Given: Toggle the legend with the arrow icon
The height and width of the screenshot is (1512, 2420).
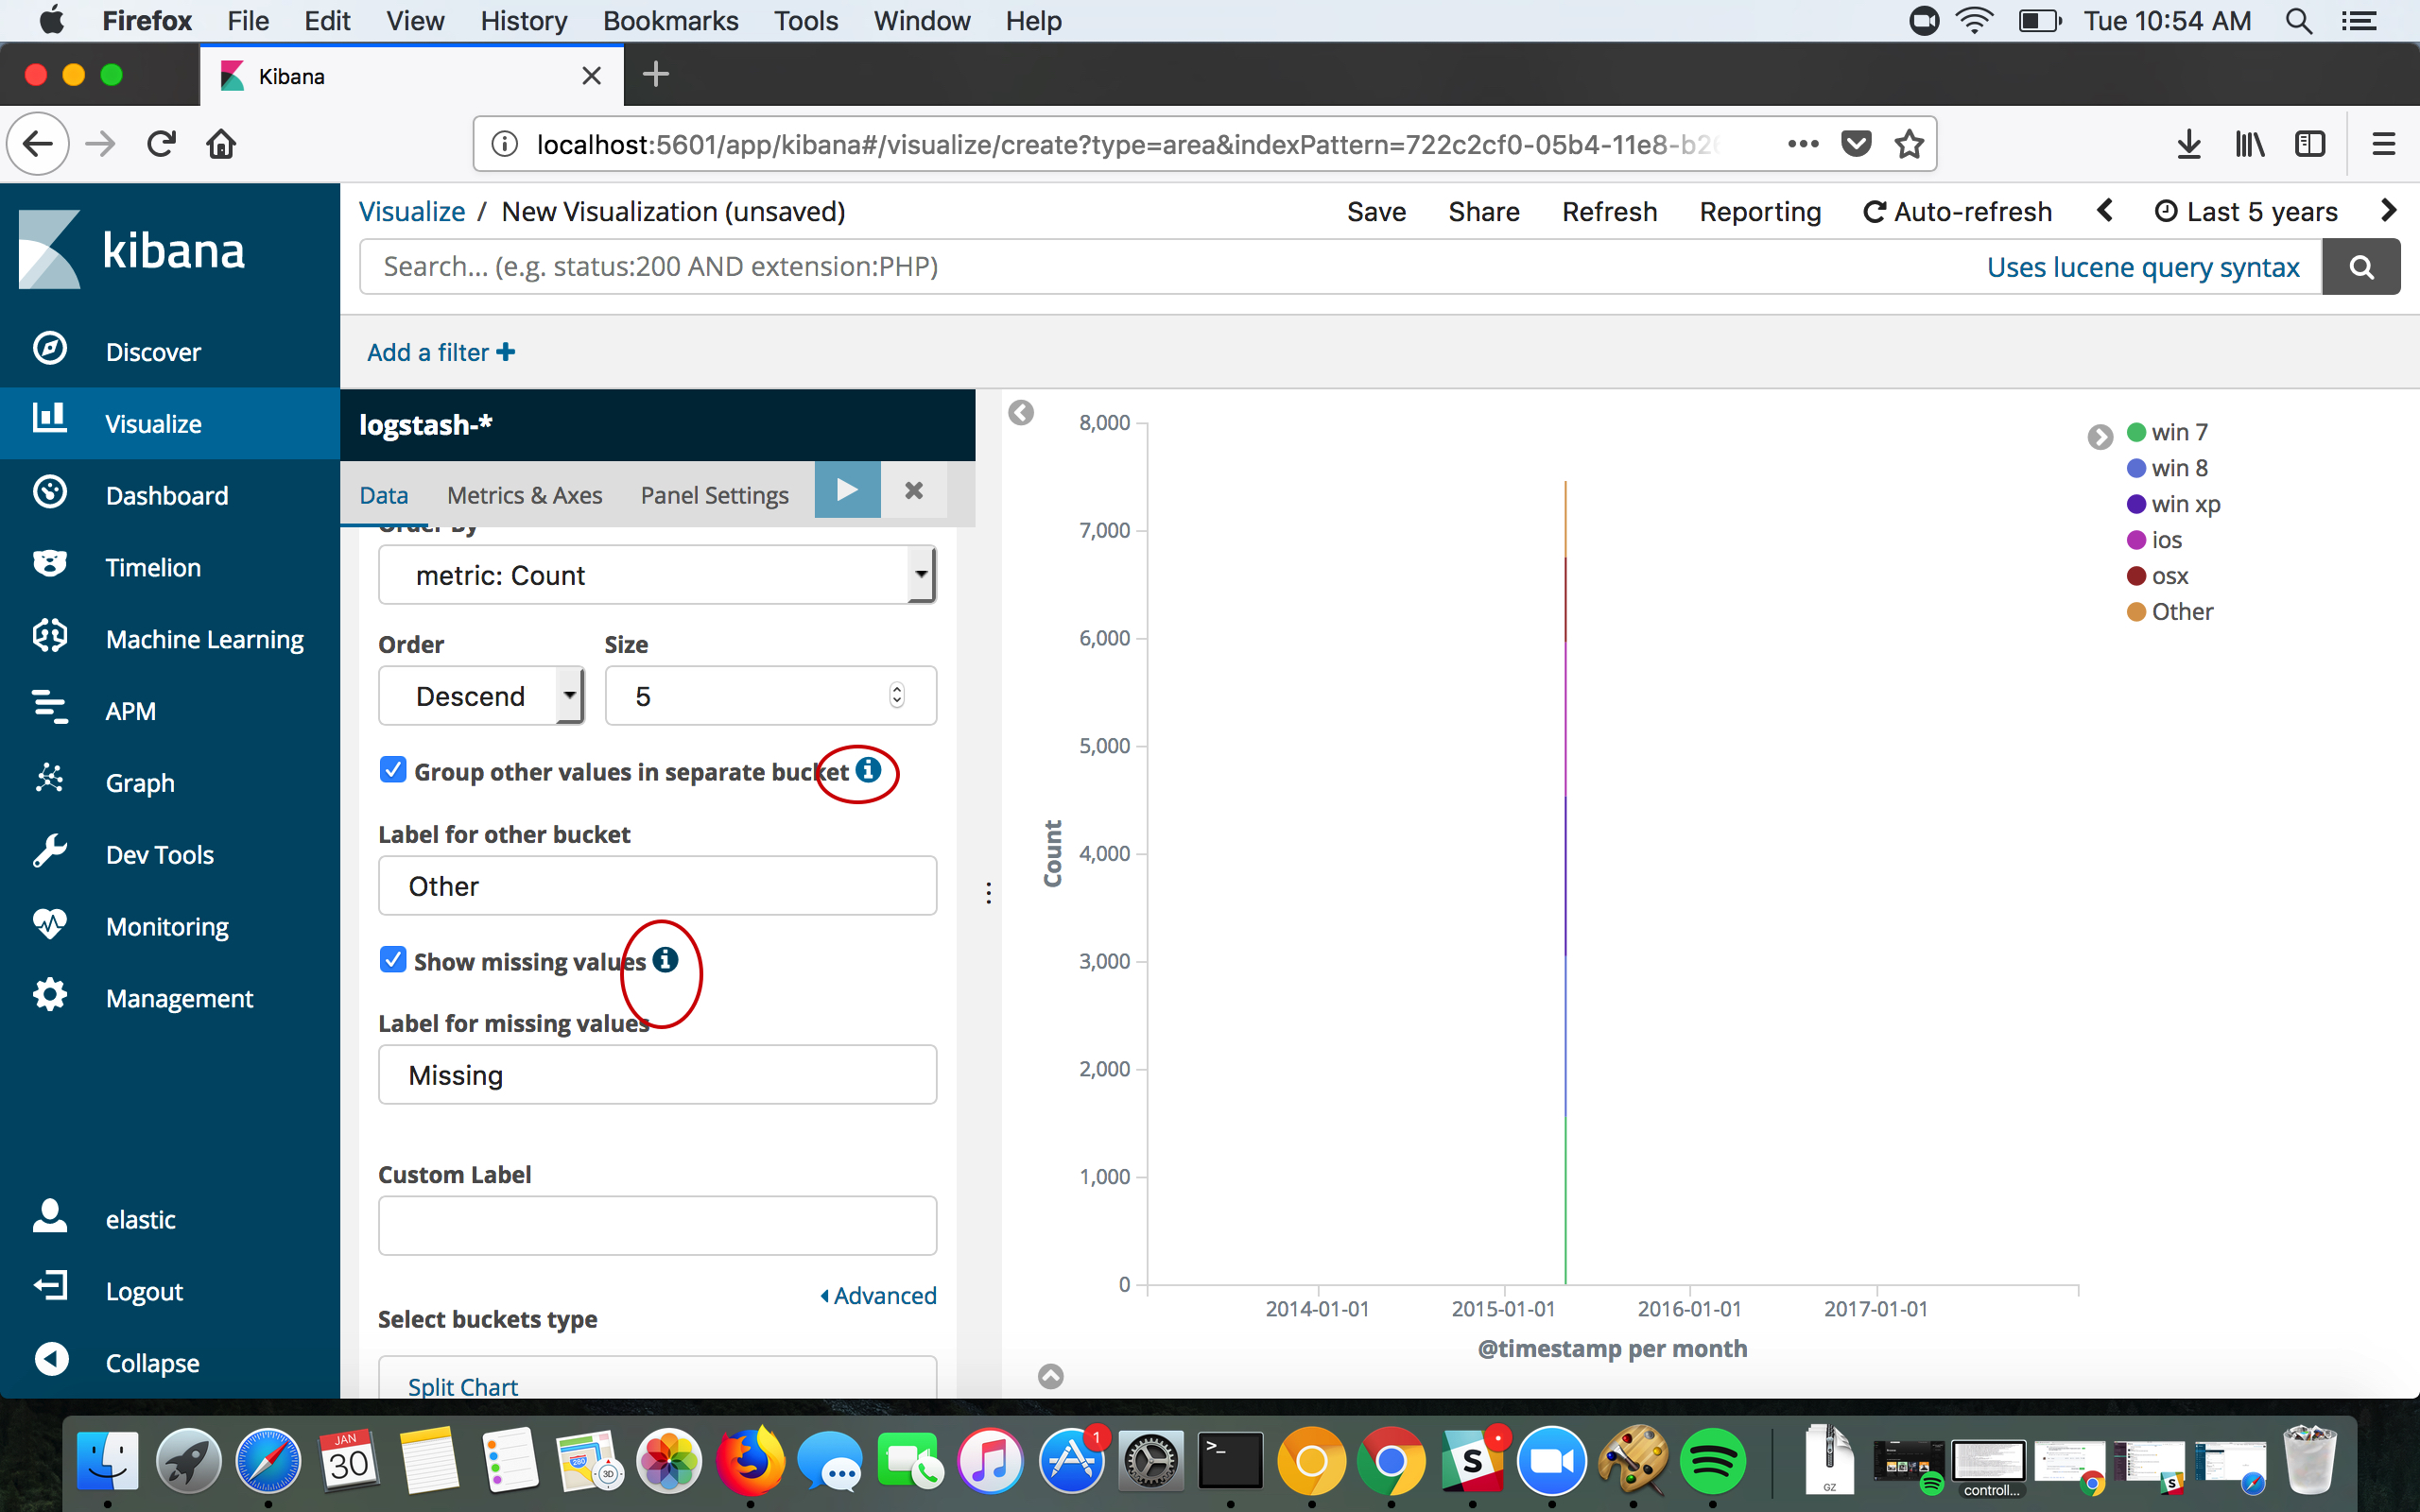Looking at the screenshot, I should pos(2100,437).
